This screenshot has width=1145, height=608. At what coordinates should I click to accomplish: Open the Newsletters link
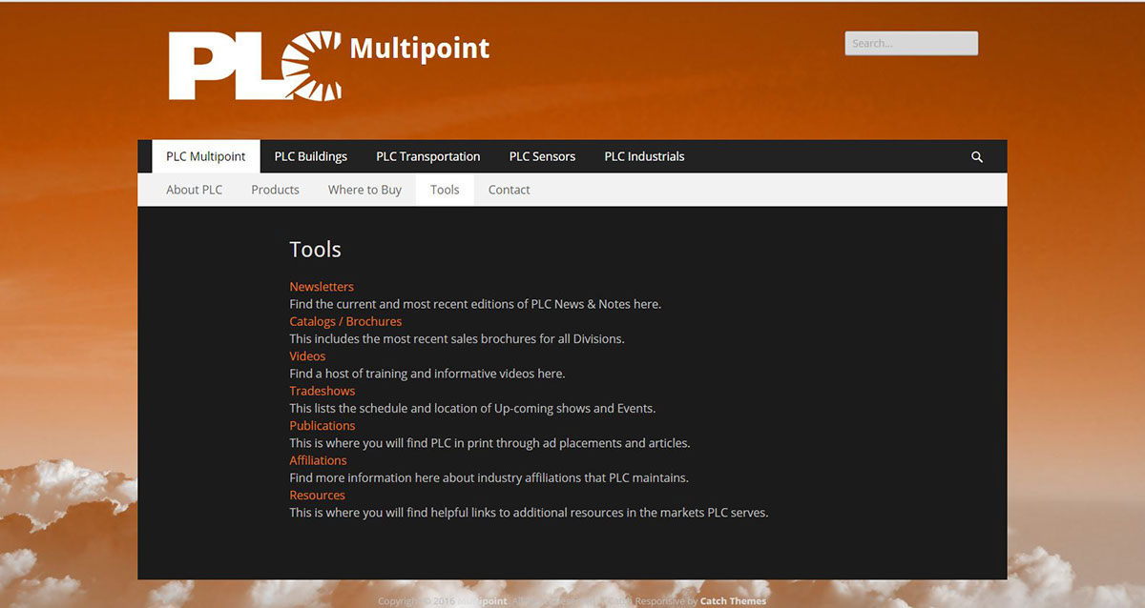pos(322,287)
